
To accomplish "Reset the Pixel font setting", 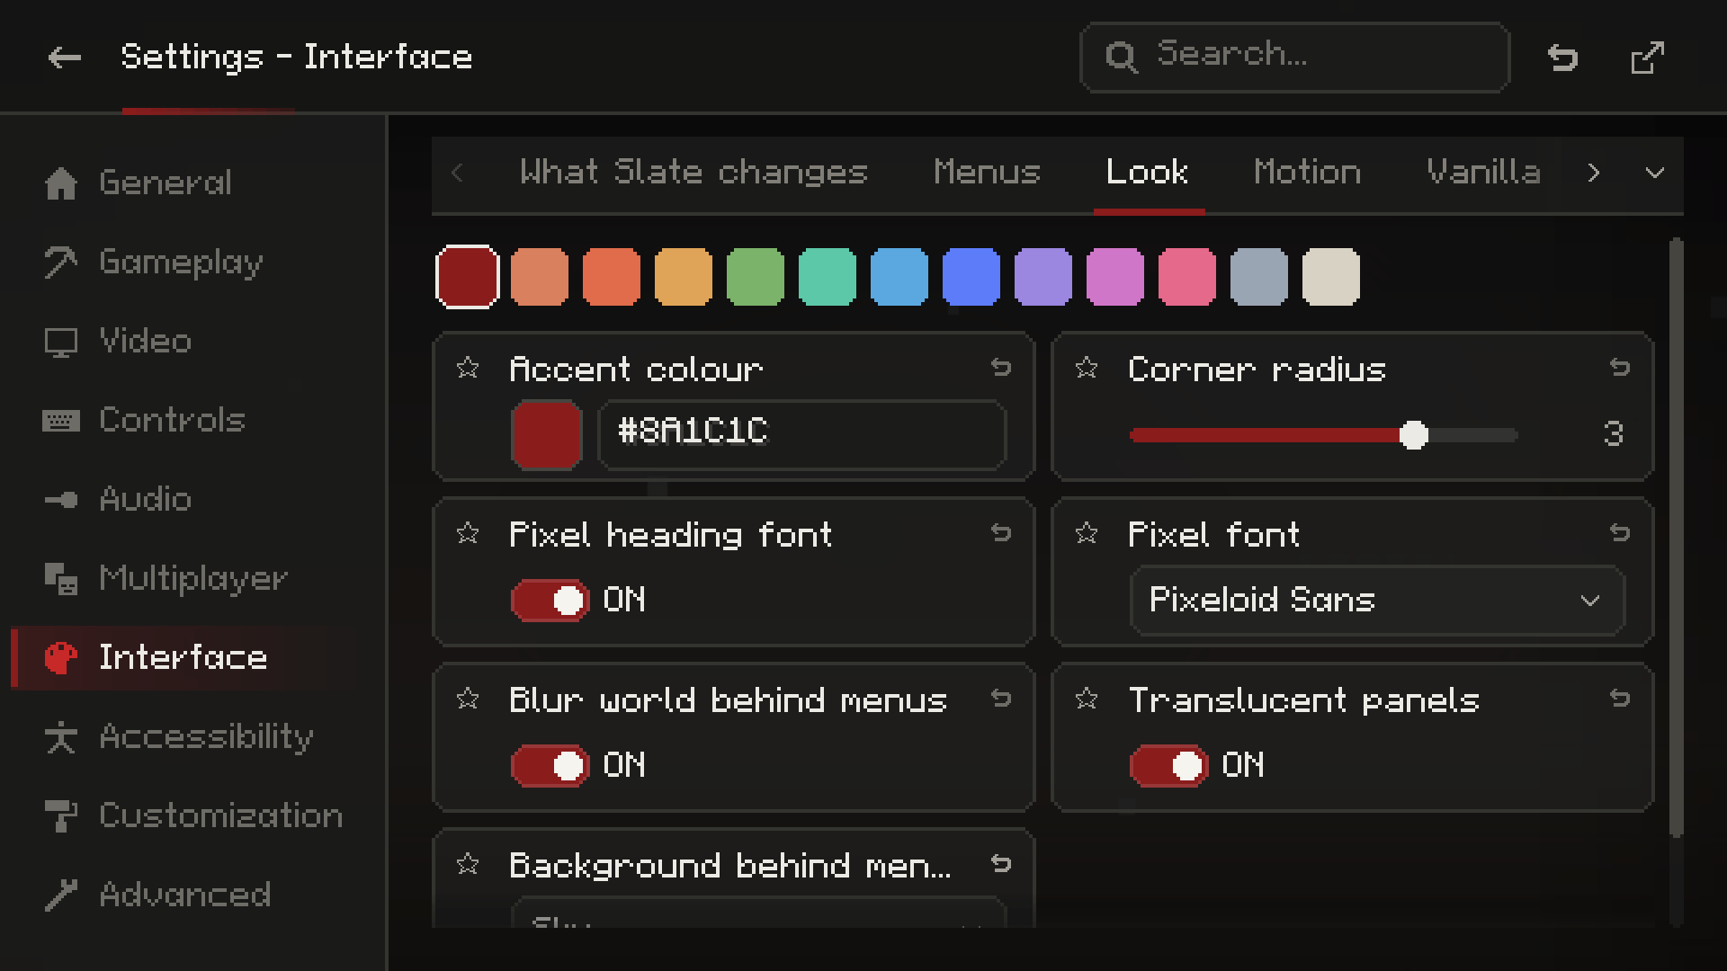I will coord(1620,533).
